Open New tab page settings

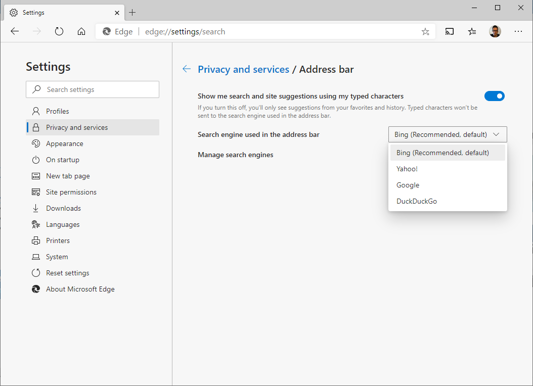coord(93,176)
